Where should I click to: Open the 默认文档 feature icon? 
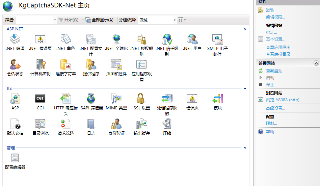pos(15,124)
